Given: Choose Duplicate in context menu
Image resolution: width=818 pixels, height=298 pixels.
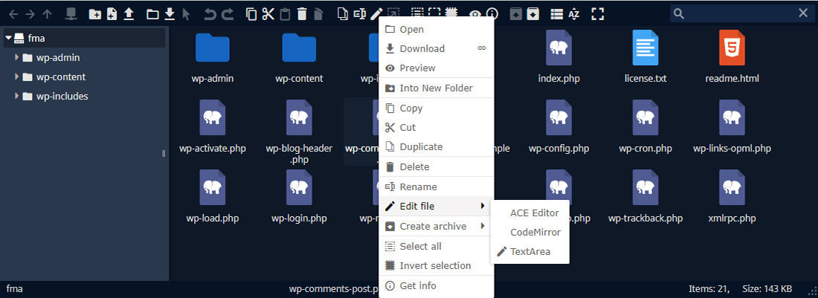Looking at the screenshot, I should click(x=436, y=147).
